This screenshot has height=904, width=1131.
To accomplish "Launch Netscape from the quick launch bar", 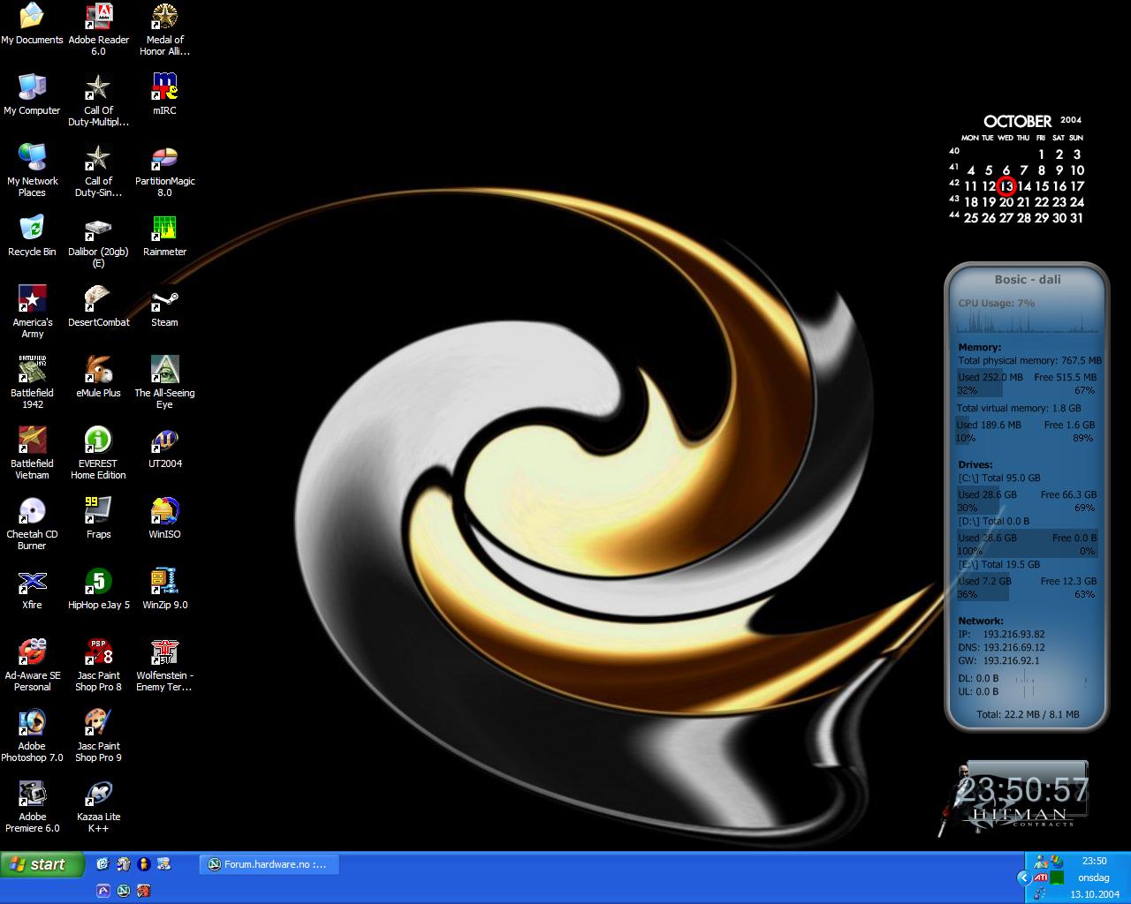I will [x=123, y=891].
